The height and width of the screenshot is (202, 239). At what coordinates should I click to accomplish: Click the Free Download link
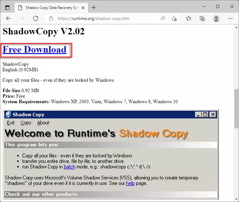(x=34, y=50)
